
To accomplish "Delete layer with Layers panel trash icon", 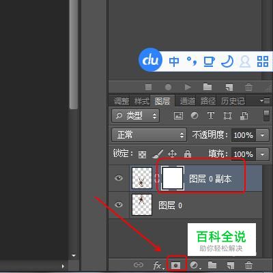I will point(248,265).
